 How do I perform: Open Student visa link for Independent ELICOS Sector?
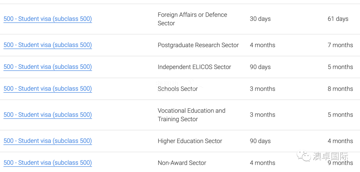[x=48, y=67]
